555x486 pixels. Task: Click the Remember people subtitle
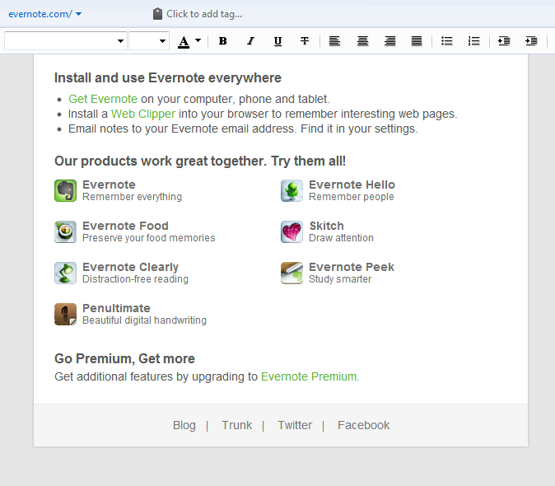352,197
